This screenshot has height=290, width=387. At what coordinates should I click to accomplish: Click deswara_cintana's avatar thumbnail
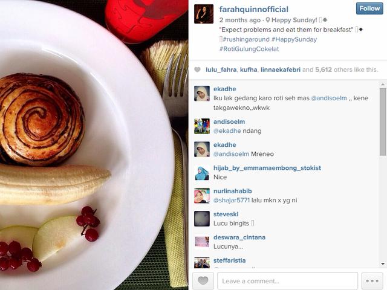tap(202, 242)
